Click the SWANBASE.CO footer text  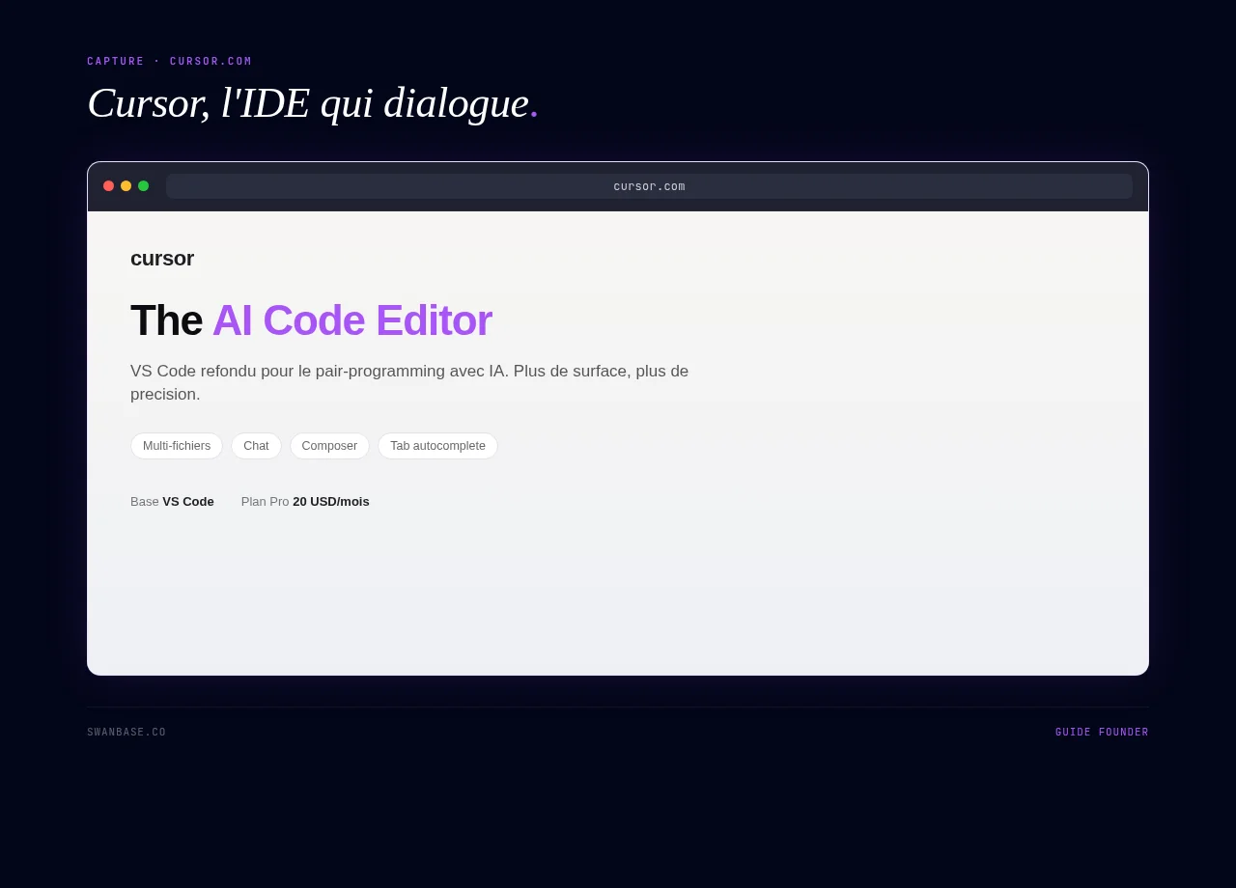click(x=126, y=733)
